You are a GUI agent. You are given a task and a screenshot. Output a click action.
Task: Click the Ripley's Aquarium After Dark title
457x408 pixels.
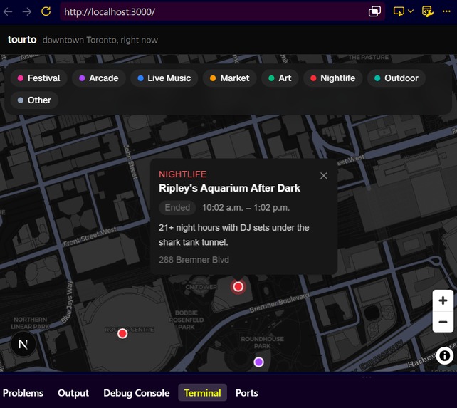click(229, 188)
